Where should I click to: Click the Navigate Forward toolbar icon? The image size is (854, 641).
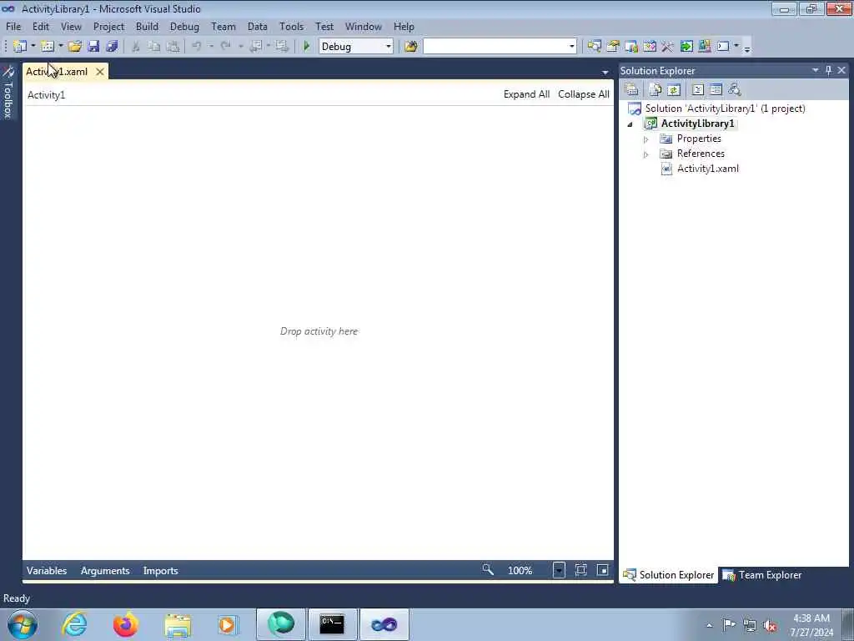(282, 47)
